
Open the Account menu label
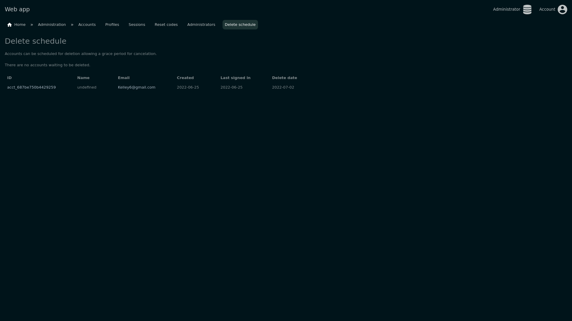pos(547,10)
